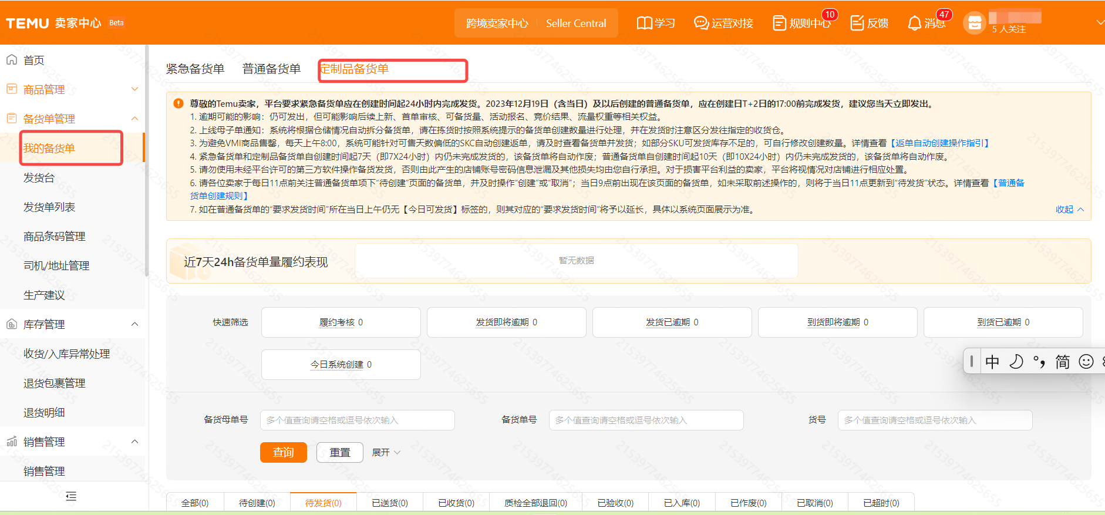
Task: Focus the 备货单号 input field
Action: (x=646, y=420)
